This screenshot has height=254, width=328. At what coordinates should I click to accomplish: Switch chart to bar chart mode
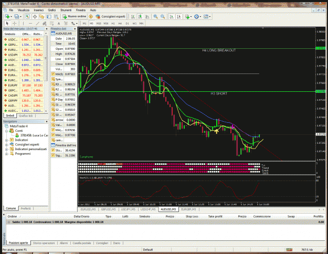133,16
